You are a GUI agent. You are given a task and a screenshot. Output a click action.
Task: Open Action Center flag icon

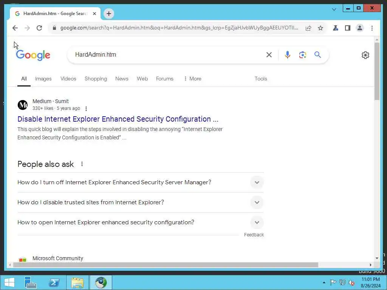click(333, 282)
